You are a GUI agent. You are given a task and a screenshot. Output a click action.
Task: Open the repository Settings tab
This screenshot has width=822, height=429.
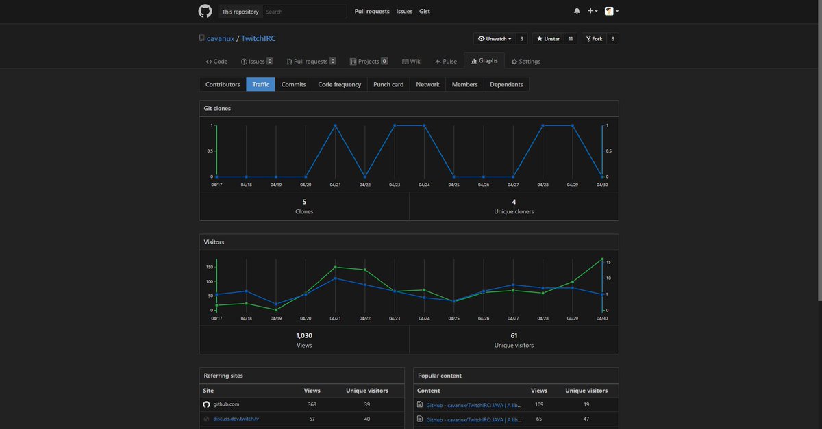click(526, 61)
